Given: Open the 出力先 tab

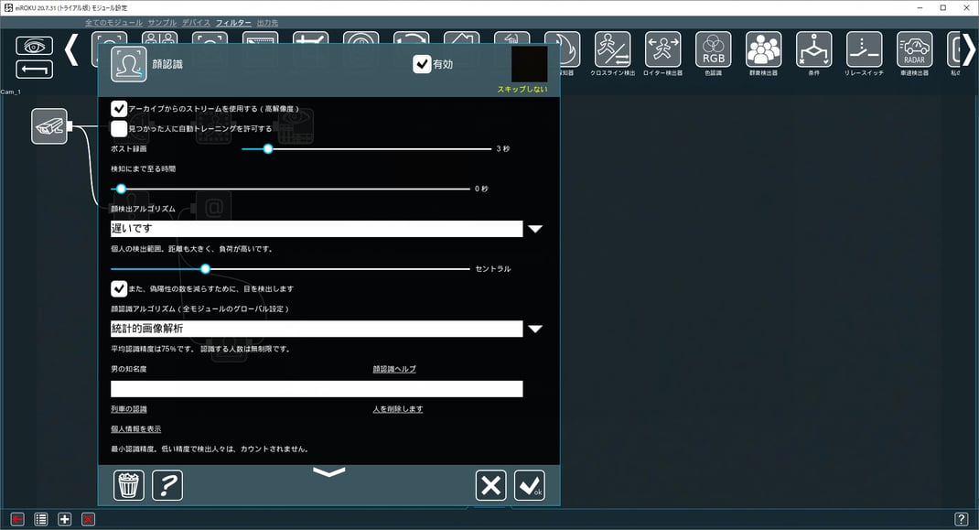Looking at the screenshot, I should (267, 23).
